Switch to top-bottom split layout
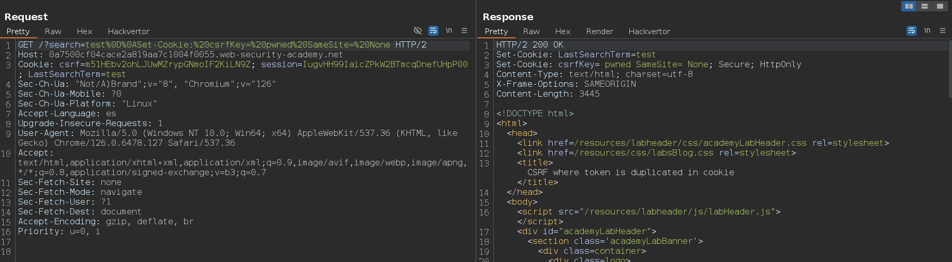The width and height of the screenshot is (952, 262). (925, 6)
